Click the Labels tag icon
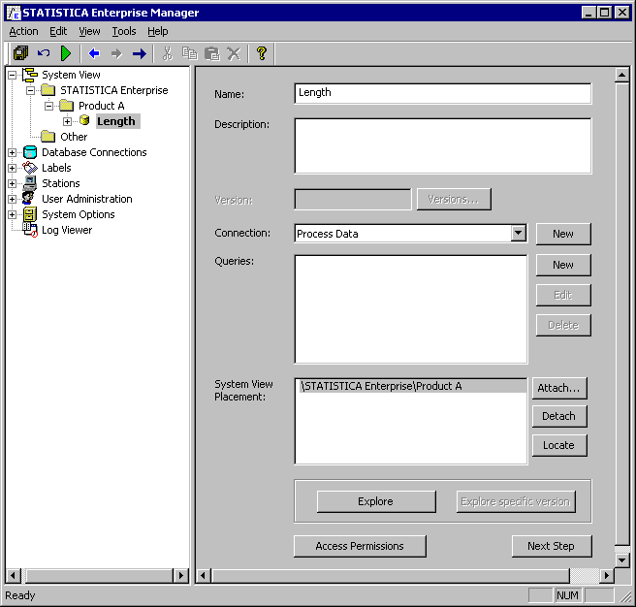 pyautogui.click(x=30, y=168)
